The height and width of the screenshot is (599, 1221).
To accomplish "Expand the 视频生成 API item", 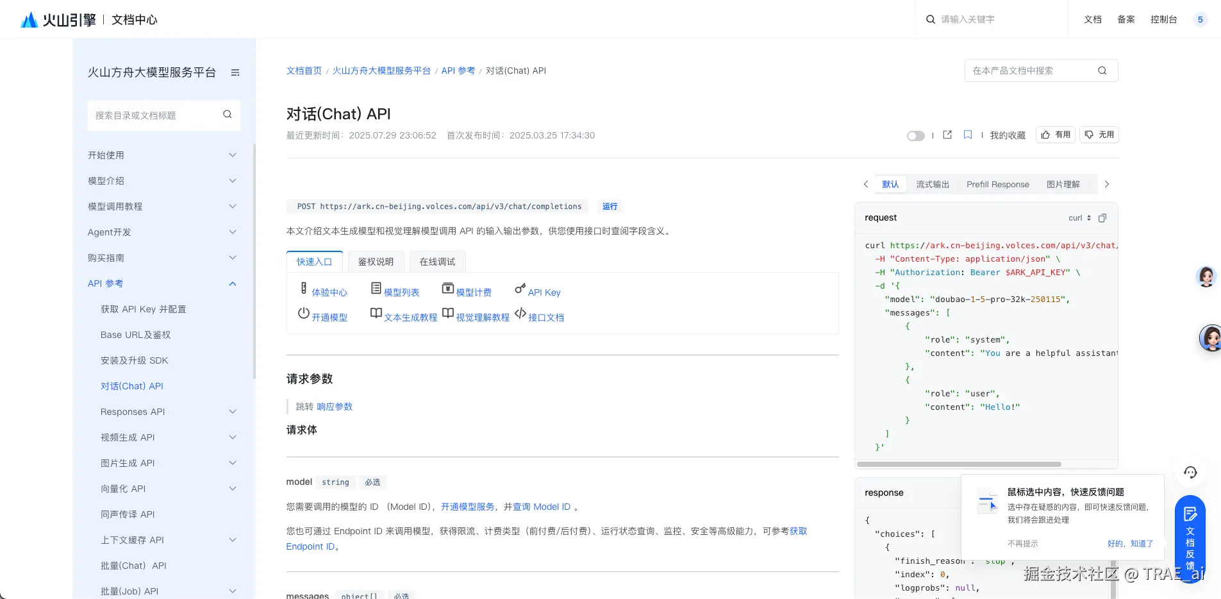I will pos(233,437).
